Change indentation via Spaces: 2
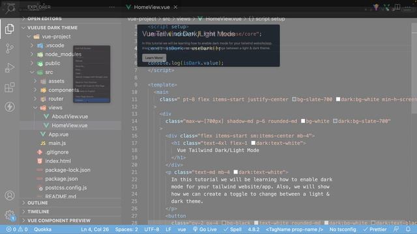 (126, 229)
